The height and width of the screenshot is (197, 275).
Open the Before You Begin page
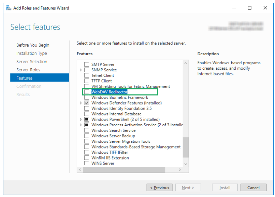pos(33,45)
